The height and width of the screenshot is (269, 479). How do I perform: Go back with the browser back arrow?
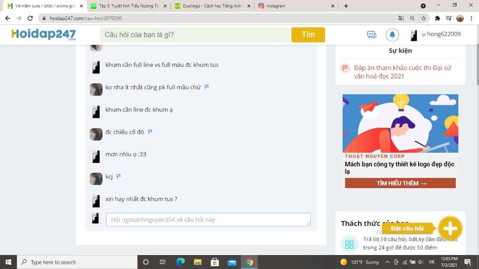(x=7, y=18)
